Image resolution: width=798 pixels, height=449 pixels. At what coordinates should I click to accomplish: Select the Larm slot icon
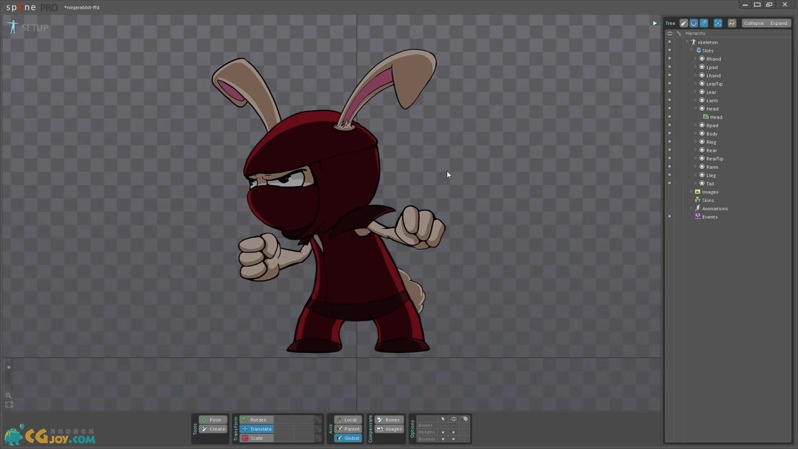click(x=702, y=100)
